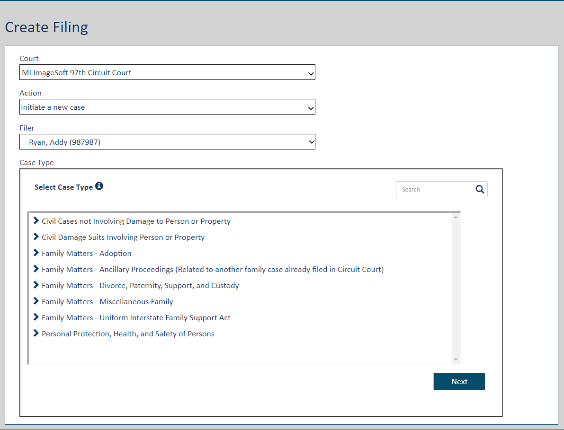Select "Family Matters - Miscellaneous Family" text
The width and height of the screenshot is (564, 430).
tap(107, 302)
